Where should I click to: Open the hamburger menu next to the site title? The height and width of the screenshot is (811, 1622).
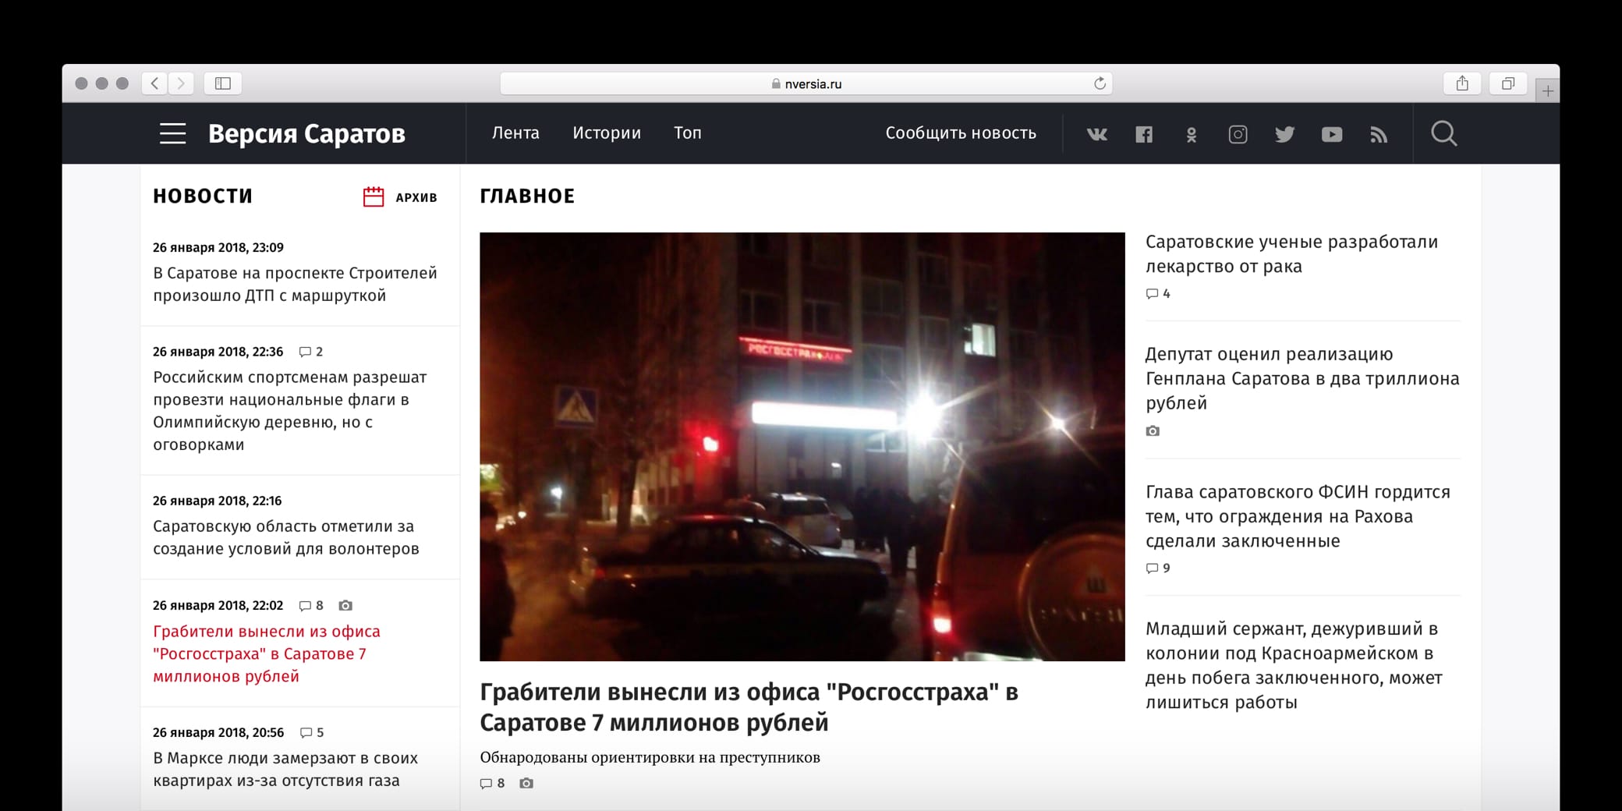(x=172, y=133)
